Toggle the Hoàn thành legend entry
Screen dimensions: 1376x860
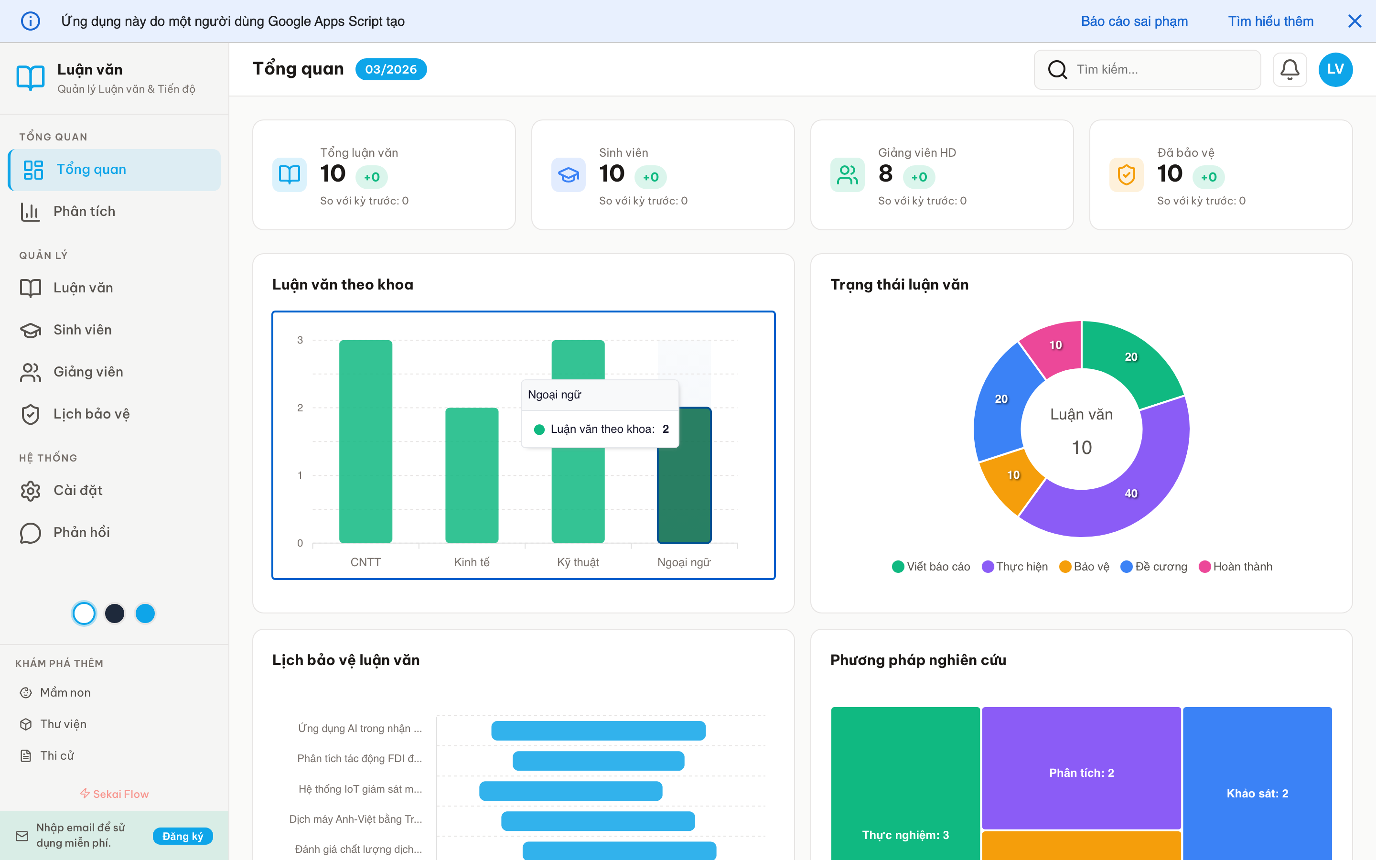[x=1236, y=566]
